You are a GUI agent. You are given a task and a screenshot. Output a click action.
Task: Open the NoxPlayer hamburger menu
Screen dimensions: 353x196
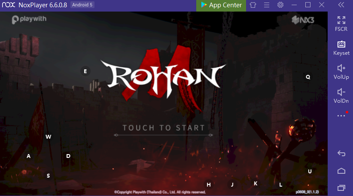click(x=267, y=5)
